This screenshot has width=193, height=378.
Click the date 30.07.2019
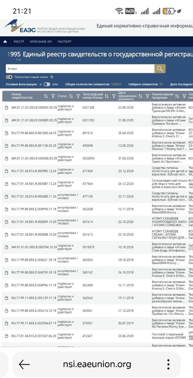(126, 324)
